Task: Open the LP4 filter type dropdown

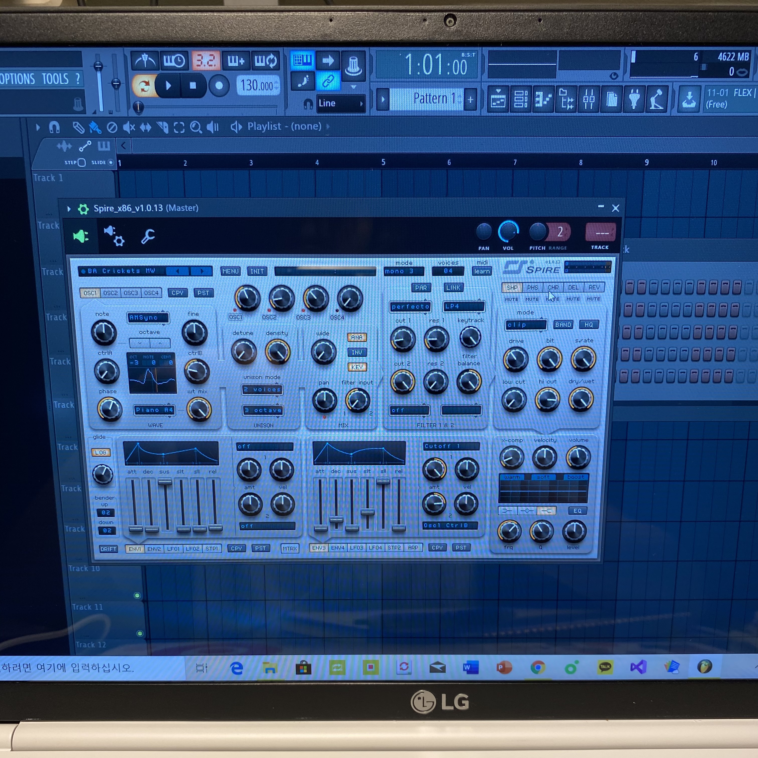Action: 463,306
